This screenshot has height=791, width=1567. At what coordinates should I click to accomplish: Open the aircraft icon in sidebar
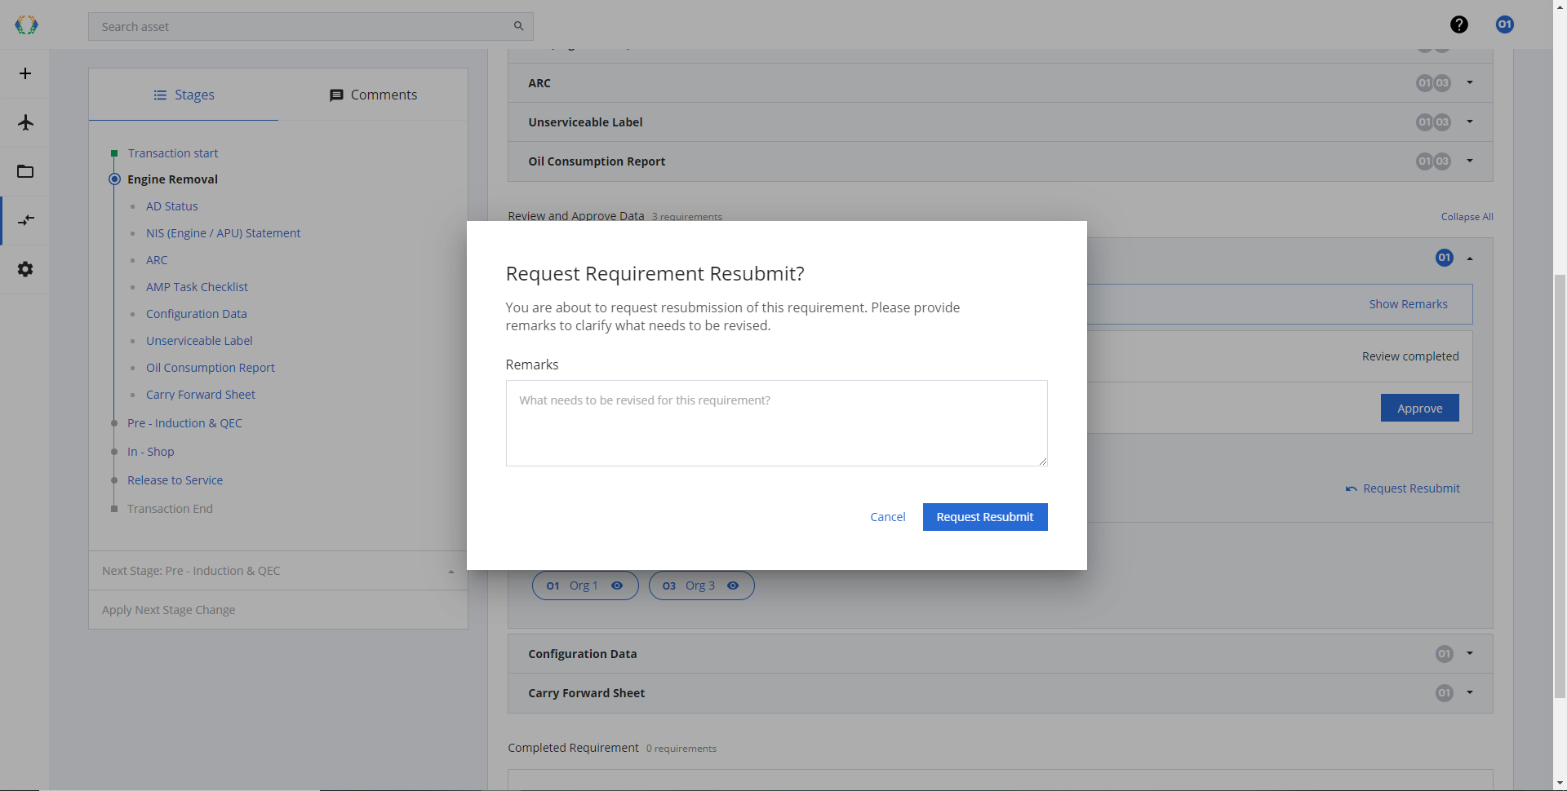point(25,122)
